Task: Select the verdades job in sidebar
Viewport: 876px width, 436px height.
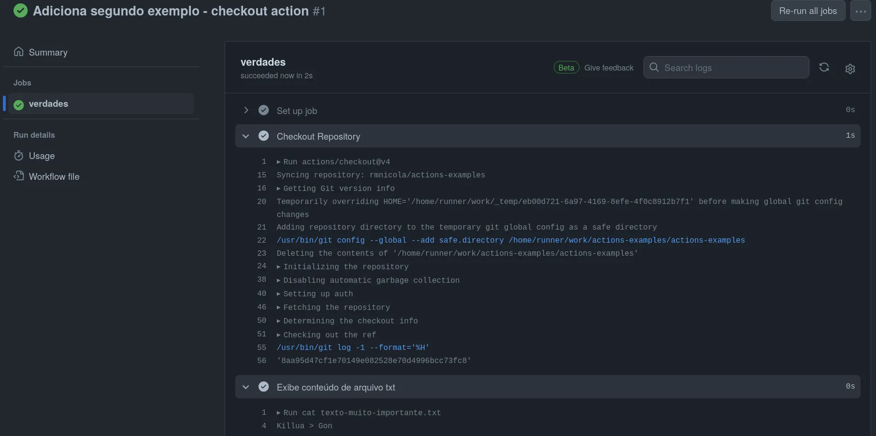Action: point(48,104)
